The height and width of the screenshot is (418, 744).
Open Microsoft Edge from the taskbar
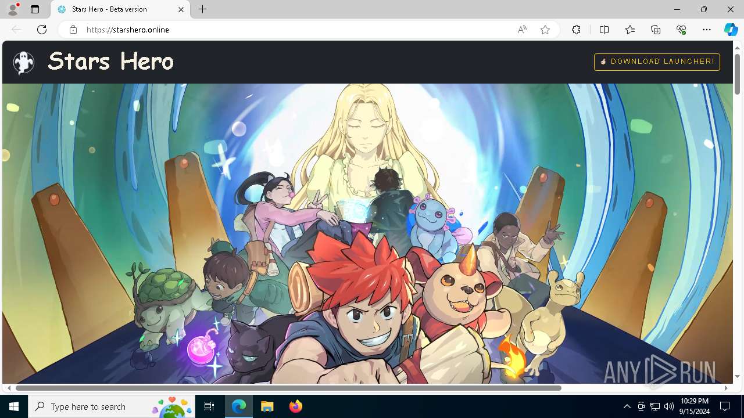tap(239, 406)
